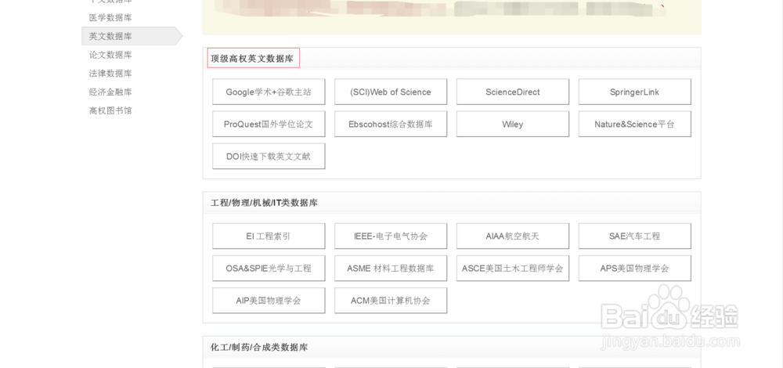The image size is (783, 368).
Task: Open the 论文数据库 sidebar category
Action: coord(110,55)
